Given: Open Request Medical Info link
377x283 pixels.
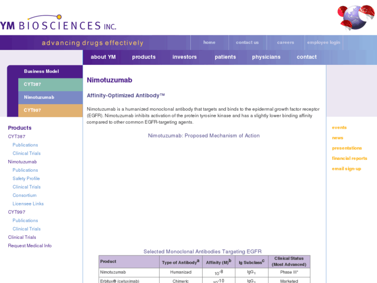Looking at the screenshot, I should [30, 246].
